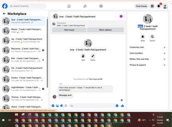Open the Jay conversation
Screen dimensions: 172x127
point(23,40)
